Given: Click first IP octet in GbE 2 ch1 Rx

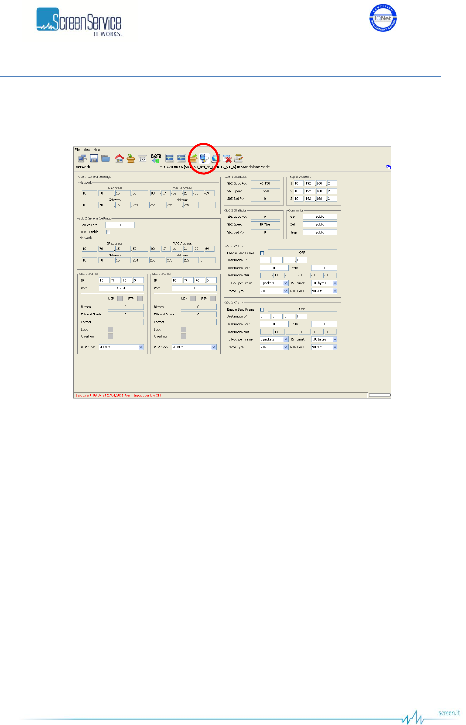Looking at the screenshot, I should 104,281.
